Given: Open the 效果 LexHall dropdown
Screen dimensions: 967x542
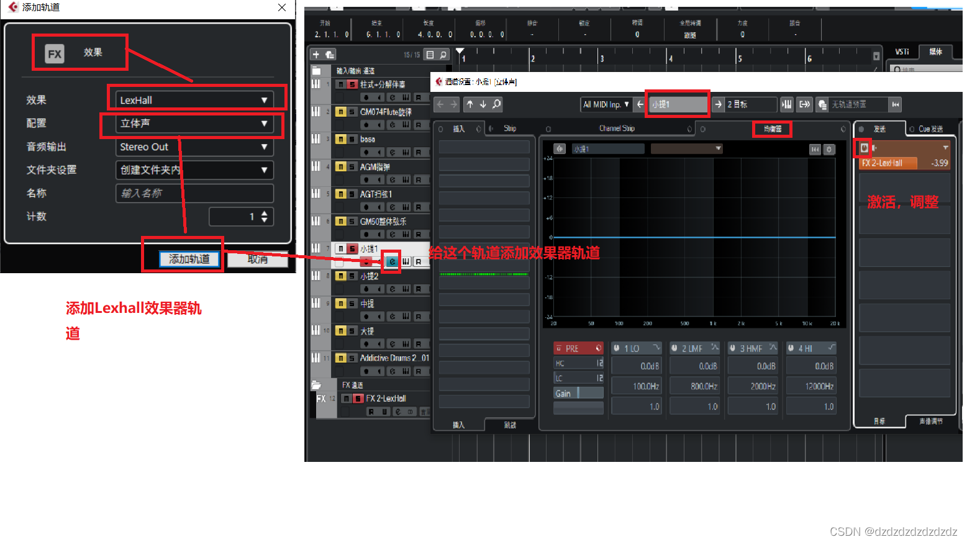Looking at the screenshot, I should (194, 100).
